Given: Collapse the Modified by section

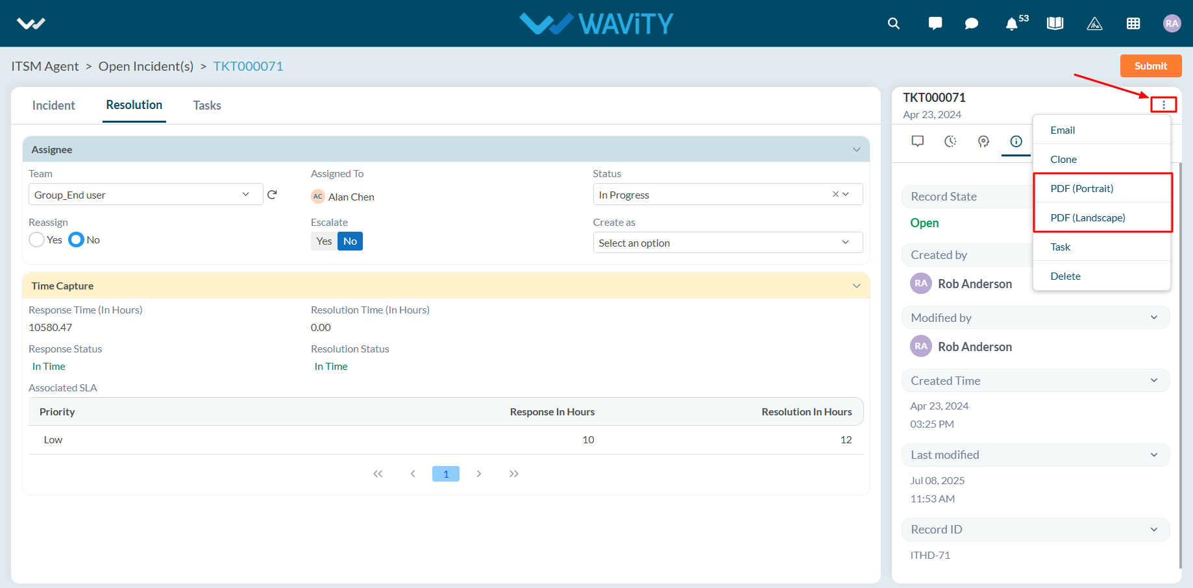Looking at the screenshot, I should [x=1154, y=317].
